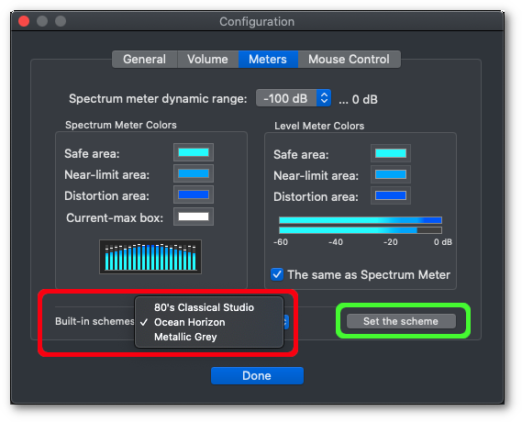
Task: Switch to the General tab
Action: pos(144,60)
